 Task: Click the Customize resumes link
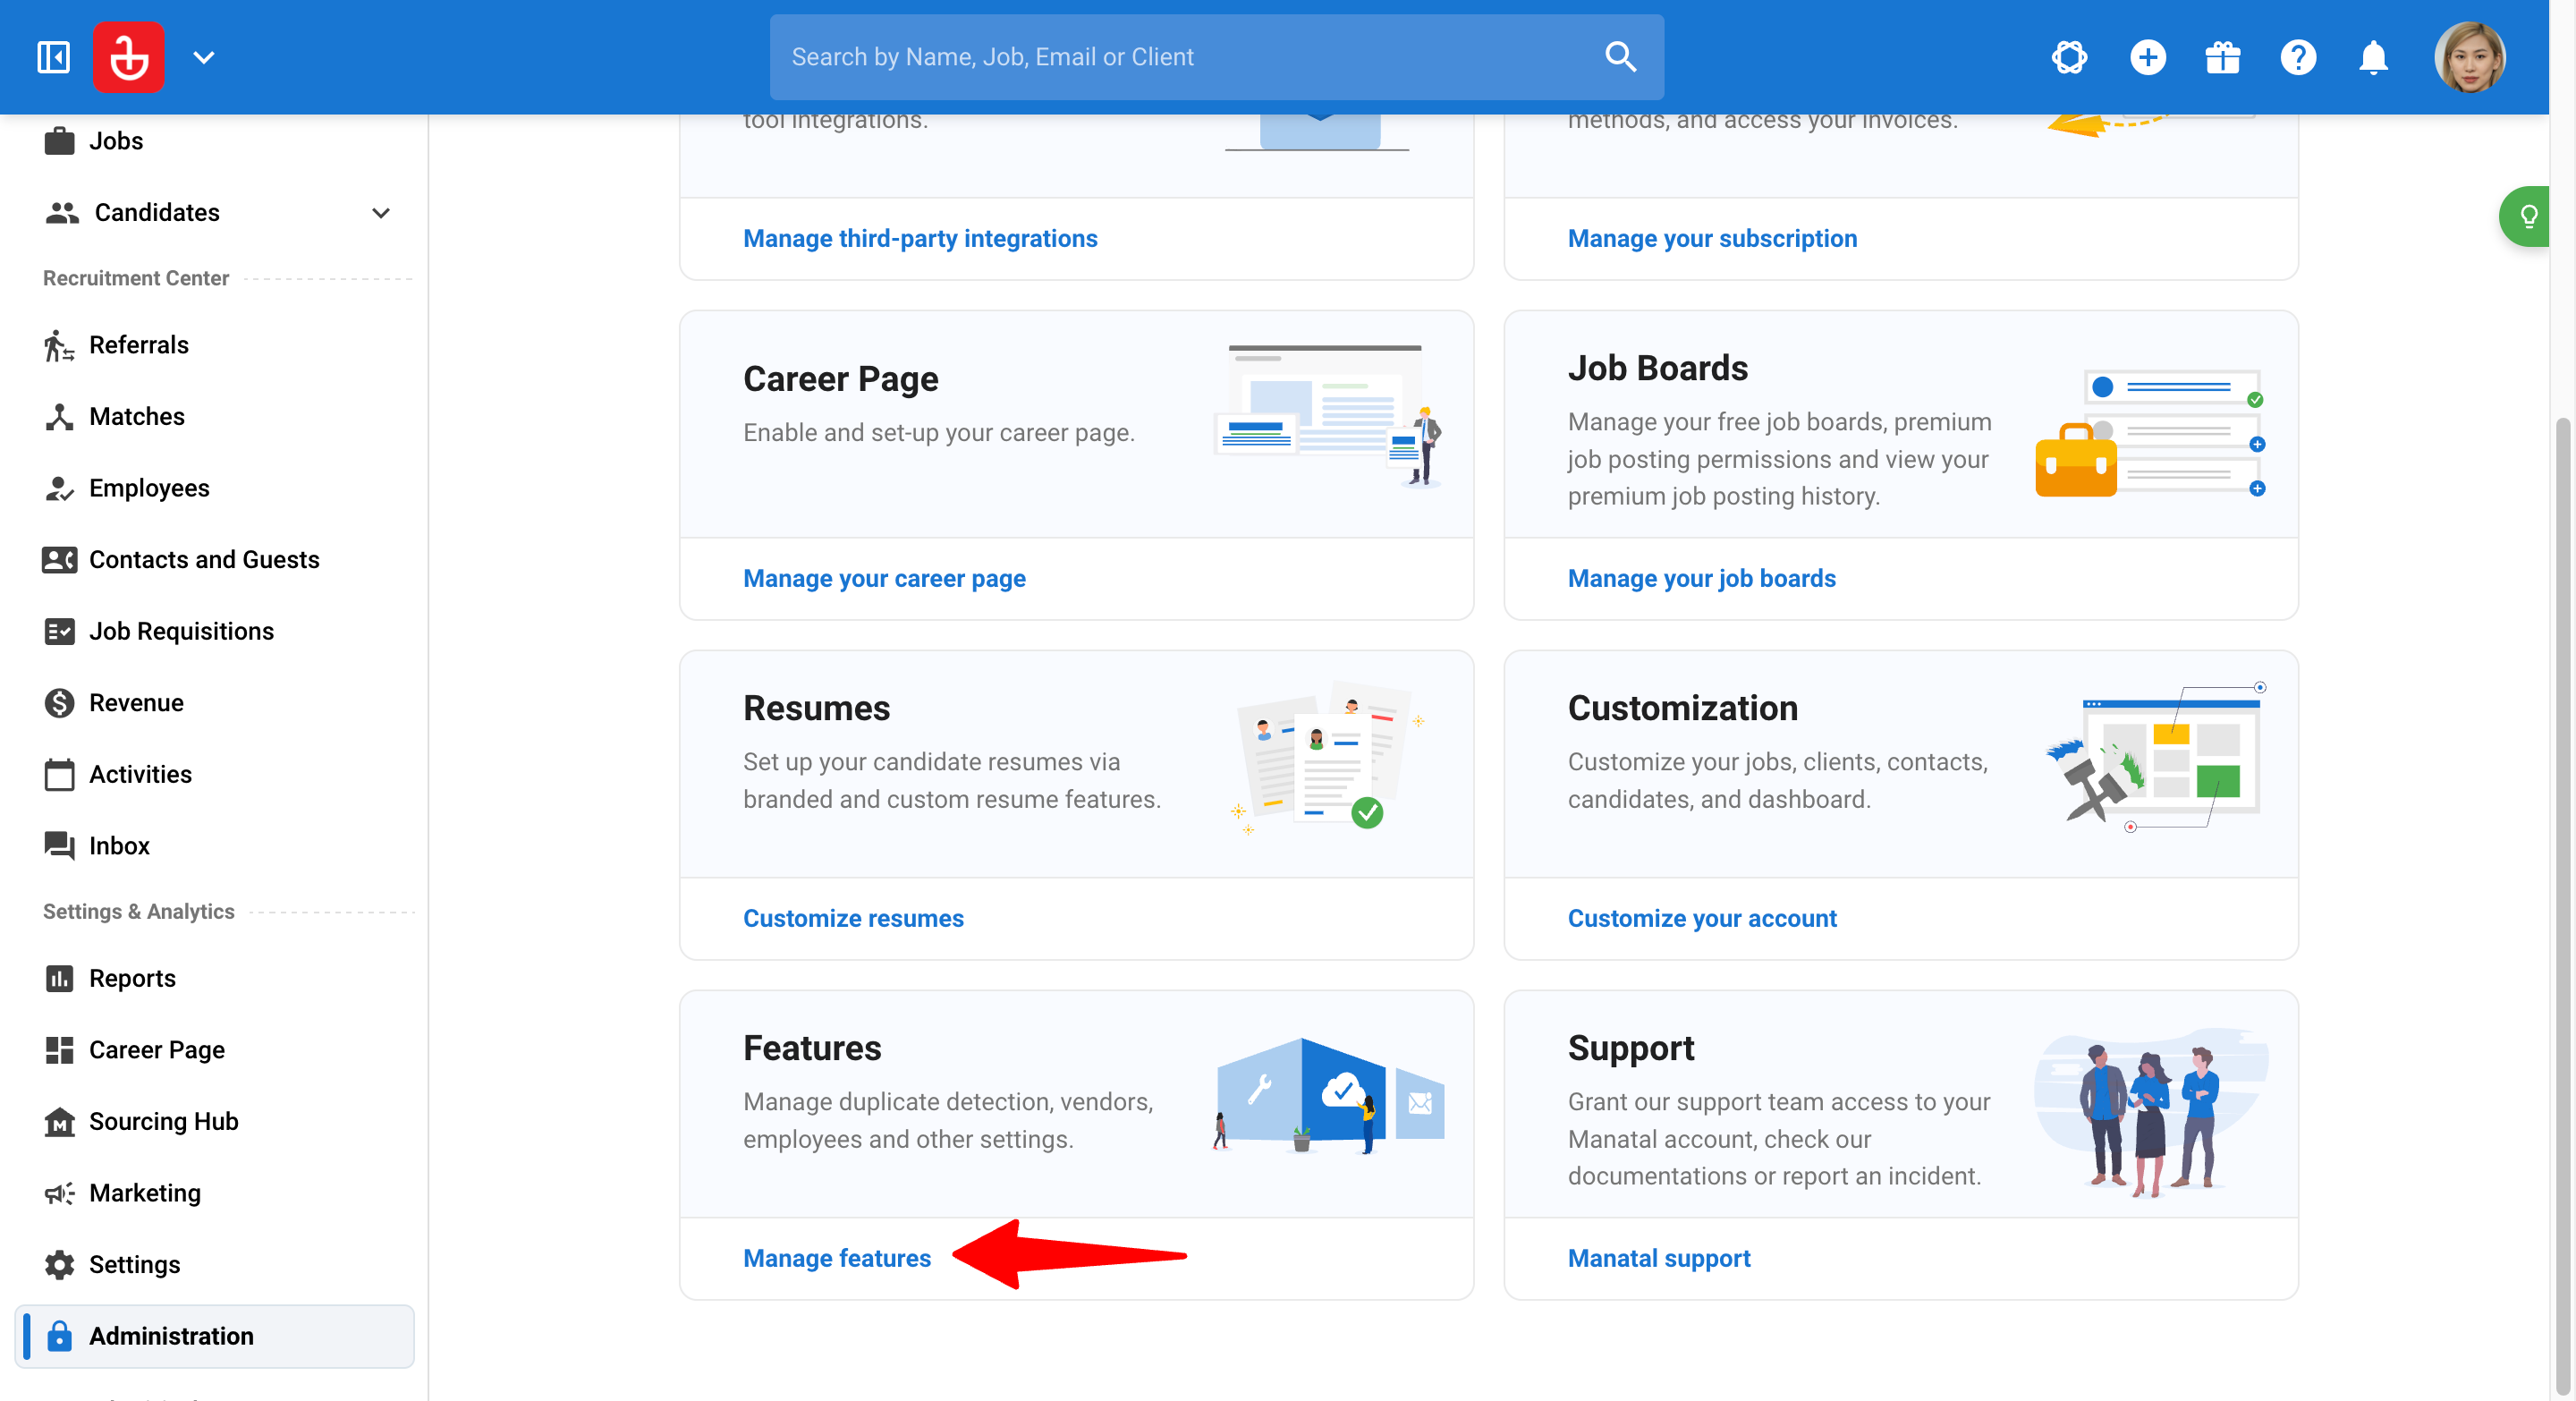853,918
